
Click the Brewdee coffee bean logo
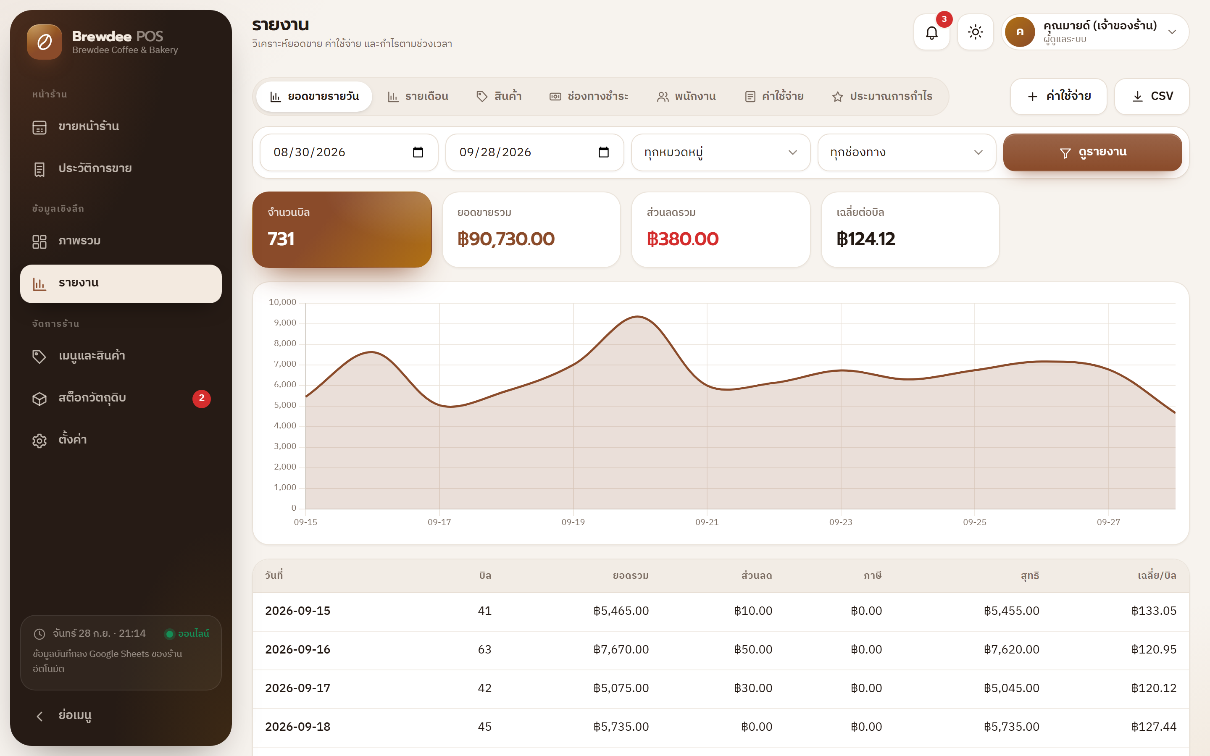coord(45,42)
